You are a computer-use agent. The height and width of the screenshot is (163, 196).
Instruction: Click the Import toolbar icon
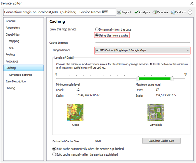coord(119,12)
